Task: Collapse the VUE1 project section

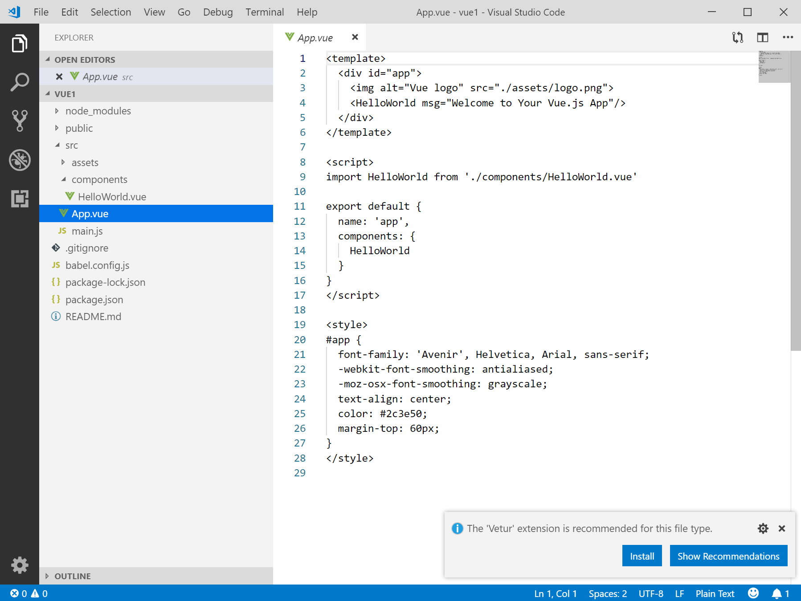Action: click(x=156, y=94)
